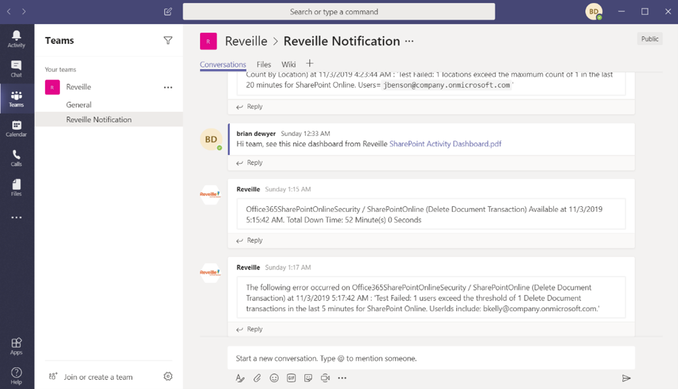Show more messaging extensions
This screenshot has height=389, width=678.
coord(342,378)
